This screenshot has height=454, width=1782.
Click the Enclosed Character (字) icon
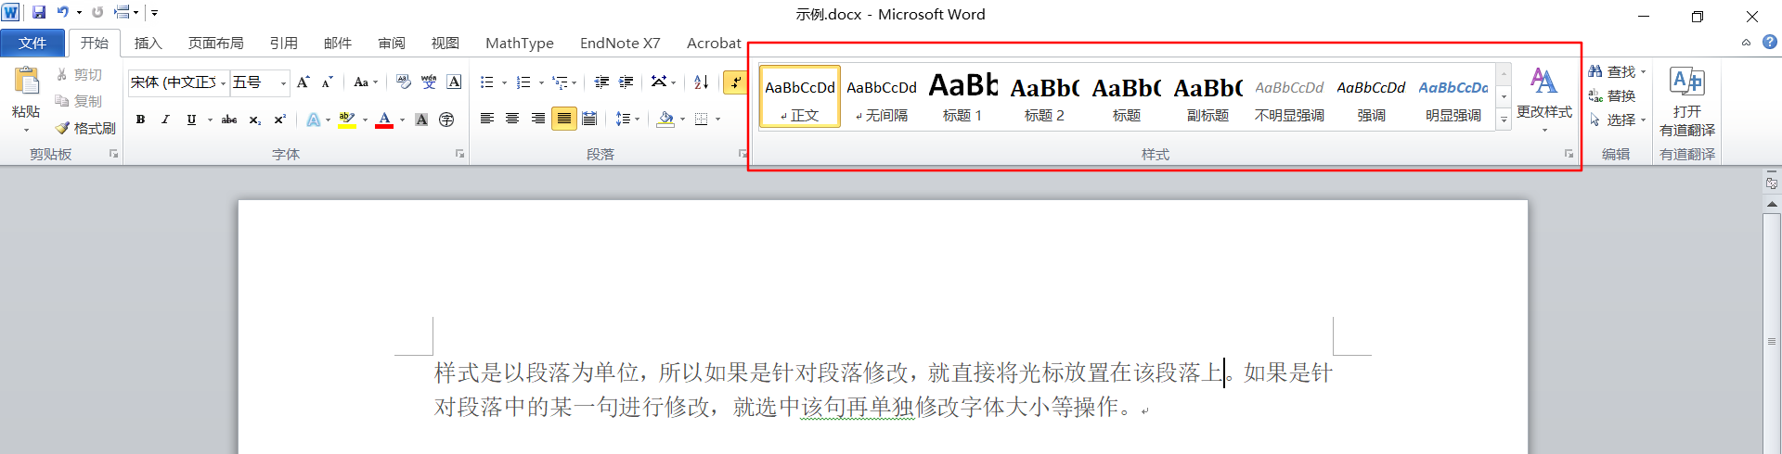(x=446, y=120)
